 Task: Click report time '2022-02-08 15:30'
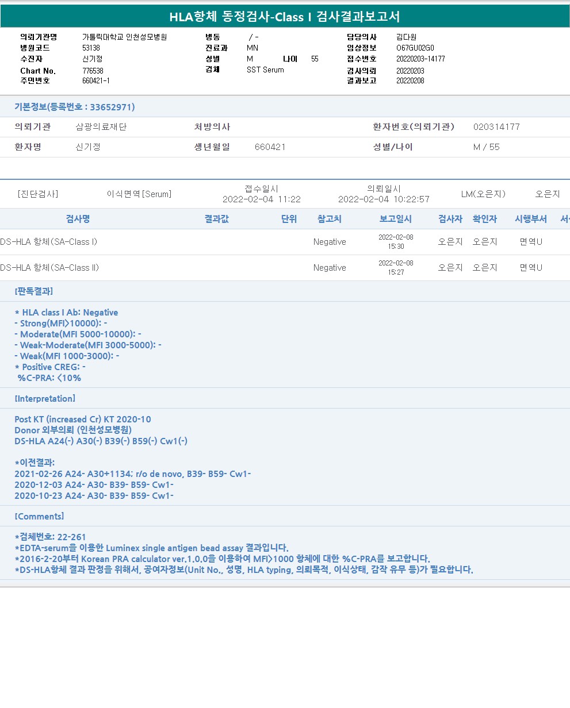pos(396,242)
